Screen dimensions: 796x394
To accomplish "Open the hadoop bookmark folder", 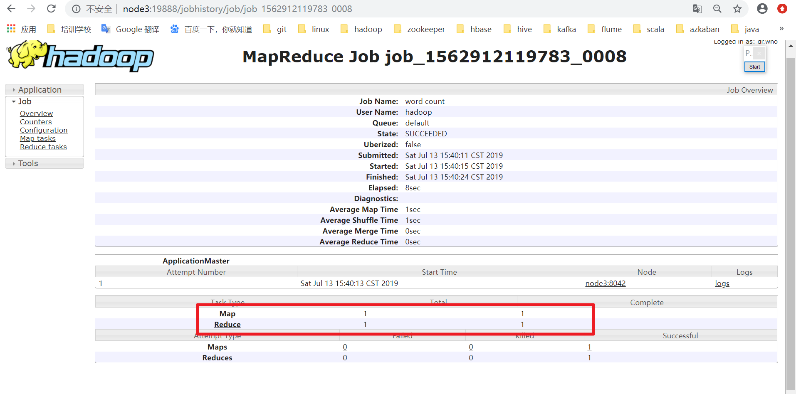I will coord(361,29).
